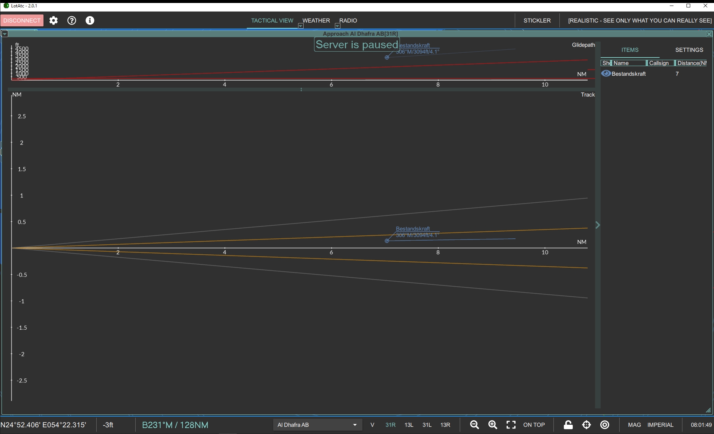Maximize or restore LotAtc window
The image size is (714, 434).
(688, 6)
